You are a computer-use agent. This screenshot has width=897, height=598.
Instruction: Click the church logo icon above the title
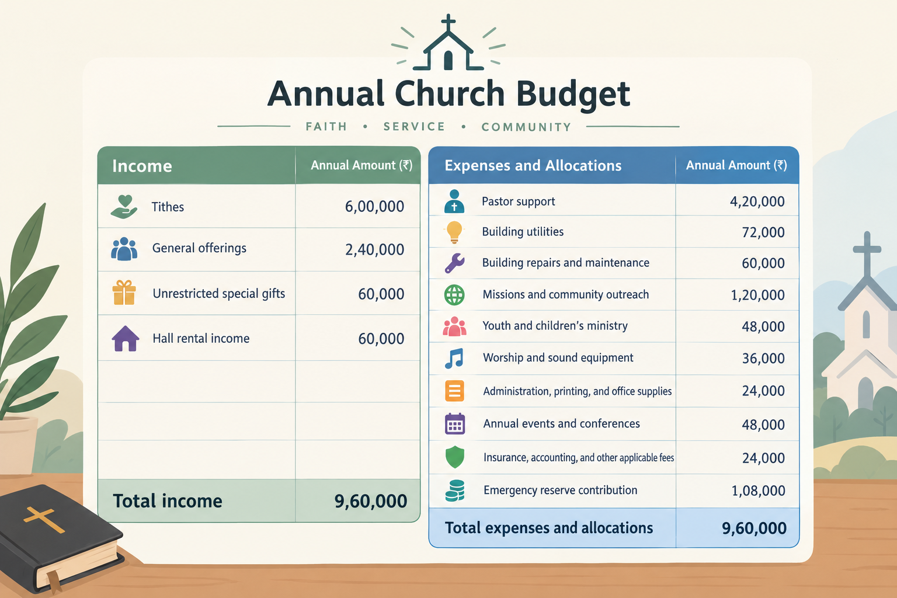(x=448, y=43)
